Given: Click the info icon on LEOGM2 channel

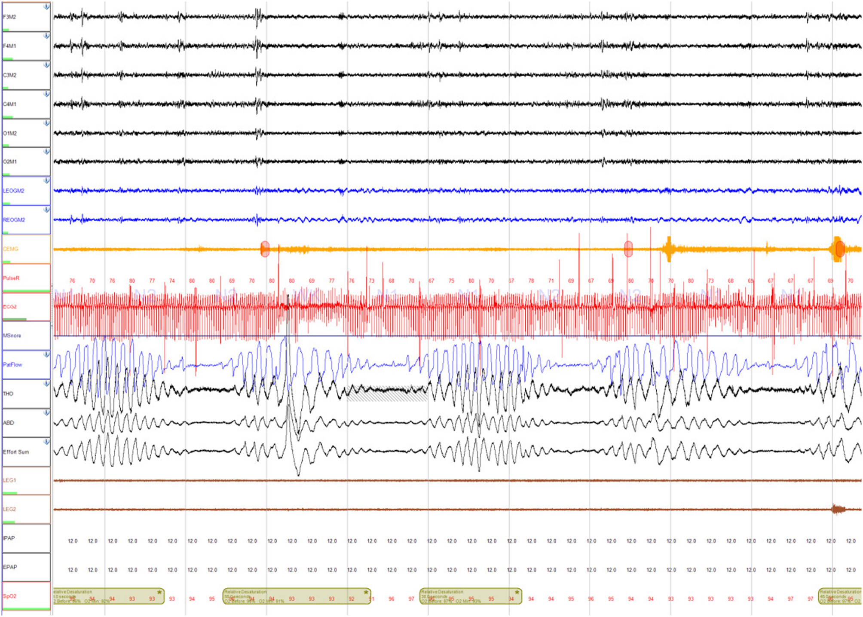Looking at the screenshot, I should pyautogui.click(x=46, y=181).
